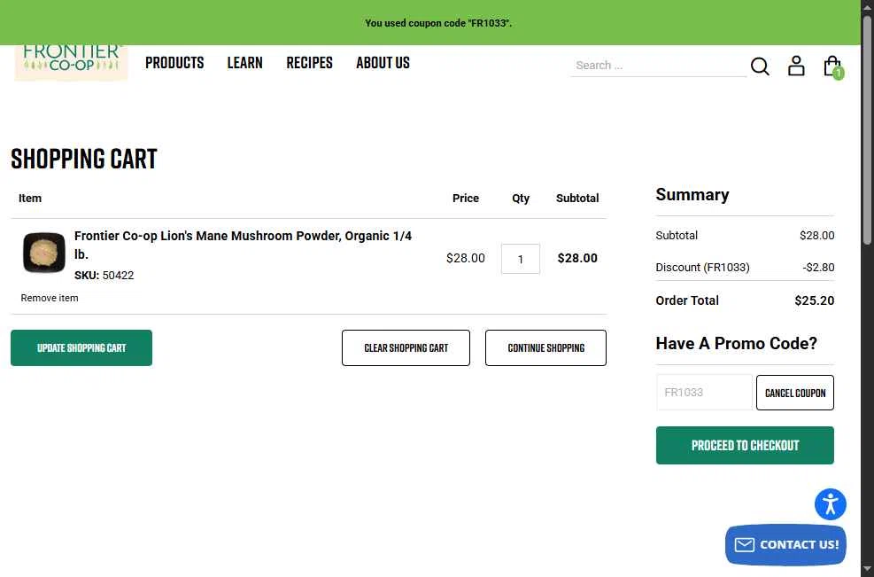Image resolution: width=874 pixels, height=577 pixels.
Task: Click Proceed to Checkout button
Action: pyautogui.click(x=745, y=445)
